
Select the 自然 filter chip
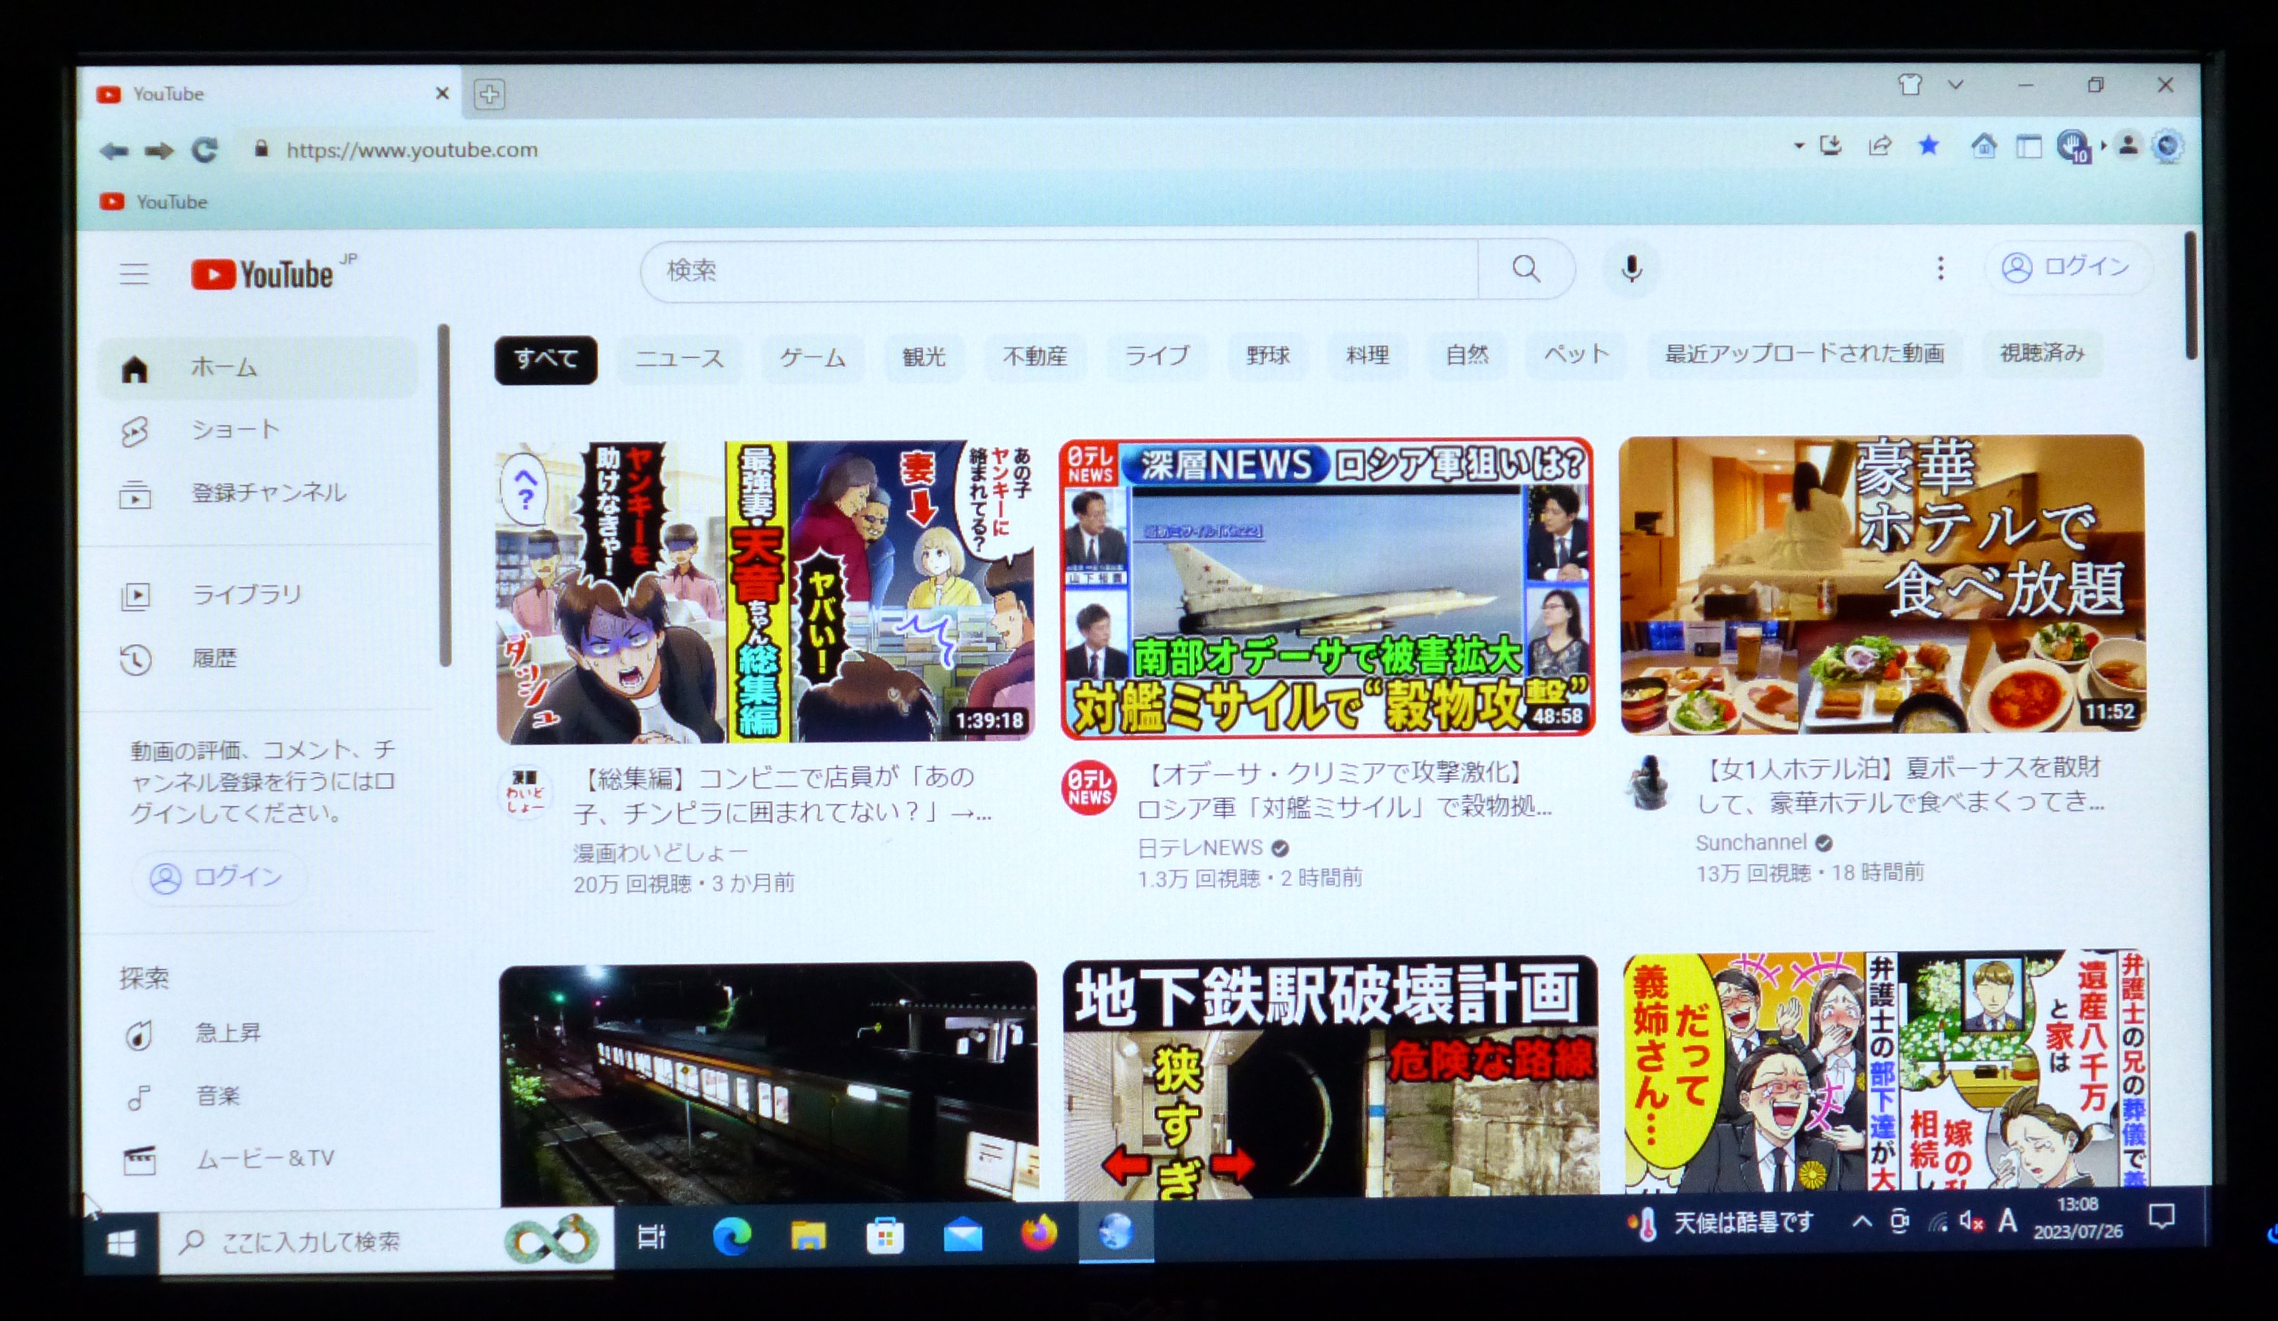[1466, 354]
